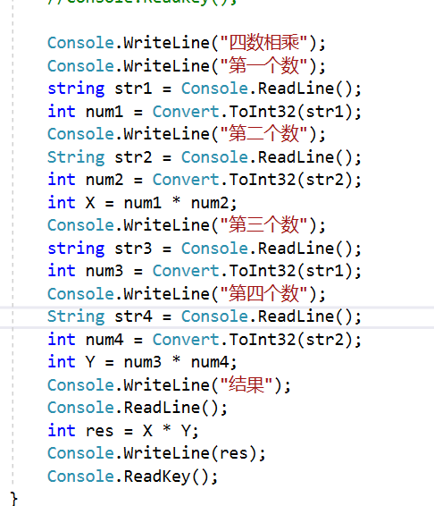The width and height of the screenshot is (434, 506).
Task: Click the String type before str2
Action: pos(76,157)
